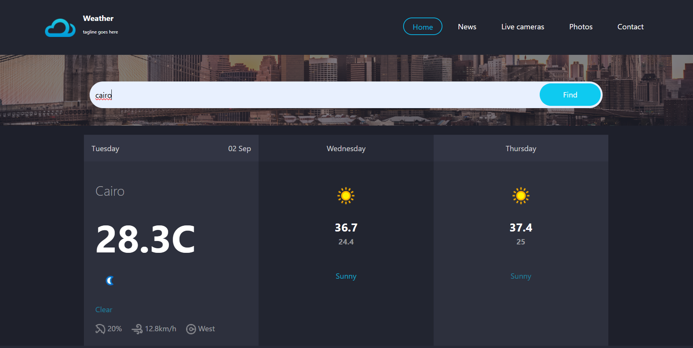Click the blue cloud logo icon
The height and width of the screenshot is (348, 693).
60,27
